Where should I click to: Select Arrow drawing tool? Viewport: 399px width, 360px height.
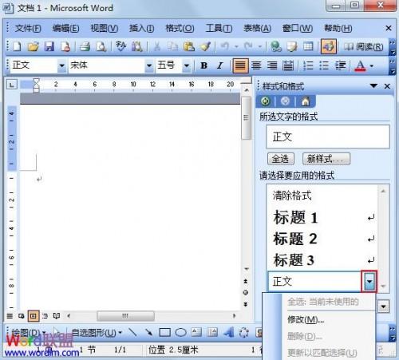pyautogui.click(x=148, y=332)
